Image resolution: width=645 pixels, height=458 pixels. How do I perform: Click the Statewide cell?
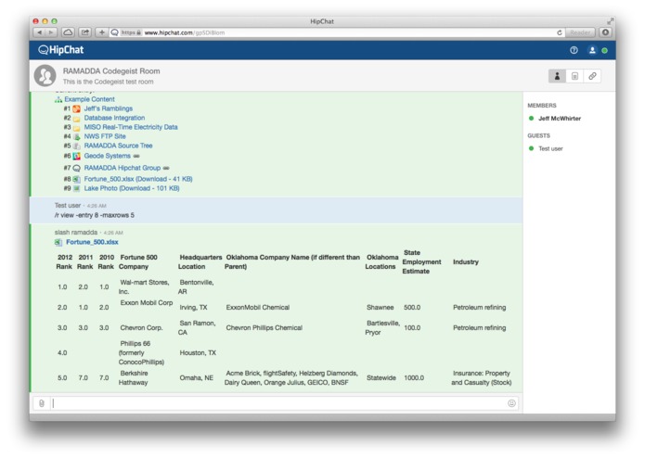381,378
